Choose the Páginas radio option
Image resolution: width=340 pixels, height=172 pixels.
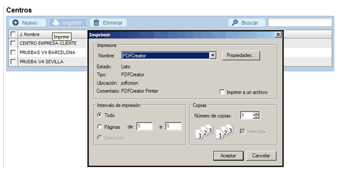[100, 127]
